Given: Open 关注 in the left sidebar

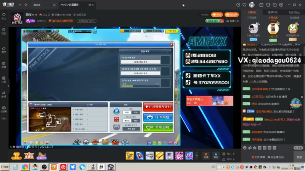Looking at the screenshot, I should 4,16.
